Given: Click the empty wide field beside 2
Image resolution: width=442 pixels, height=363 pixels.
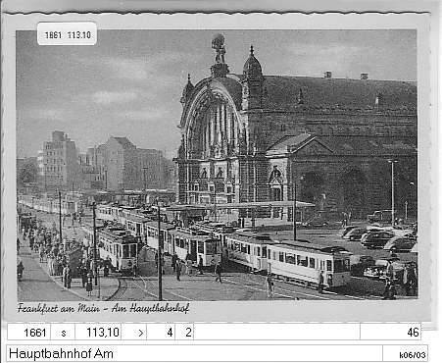Looking at the screenshot, I should pyautogui.click(x=277, y=333).
